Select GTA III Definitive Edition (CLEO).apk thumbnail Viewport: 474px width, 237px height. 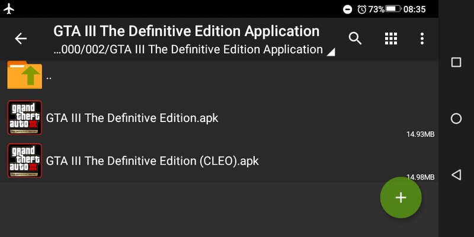point(25,161)
